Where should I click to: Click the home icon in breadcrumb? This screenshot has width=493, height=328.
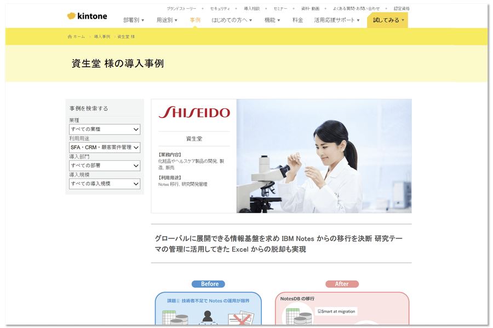click(70, 37)
